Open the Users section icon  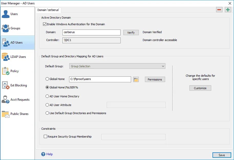[6, 14]
